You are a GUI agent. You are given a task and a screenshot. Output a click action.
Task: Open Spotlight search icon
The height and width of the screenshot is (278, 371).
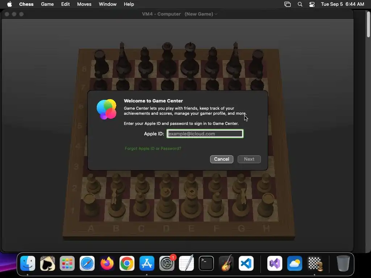point(300,4)
